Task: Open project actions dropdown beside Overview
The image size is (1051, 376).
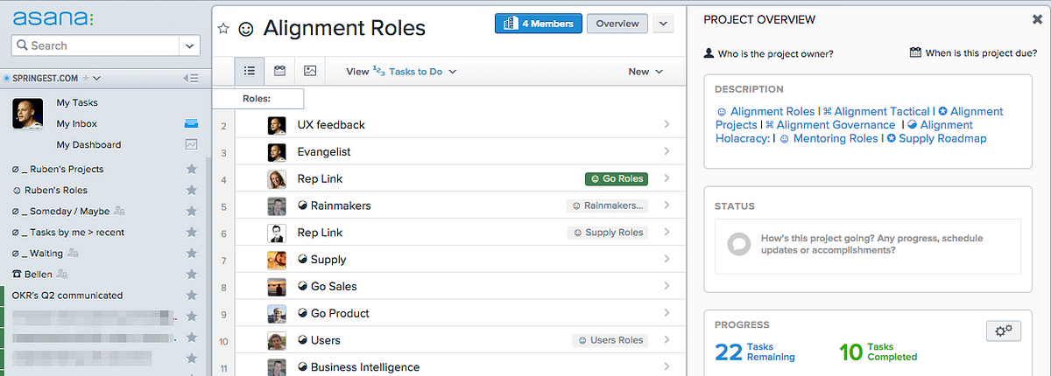Action: 663,24
